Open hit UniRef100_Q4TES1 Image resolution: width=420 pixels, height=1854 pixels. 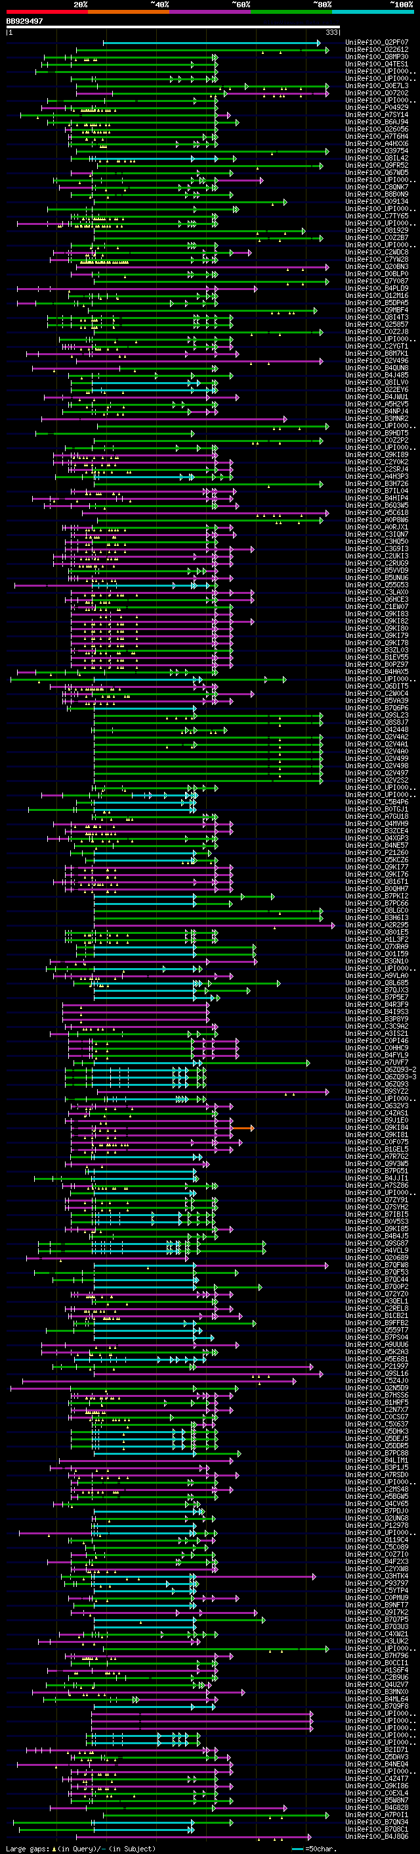click(x=376, y=64)
